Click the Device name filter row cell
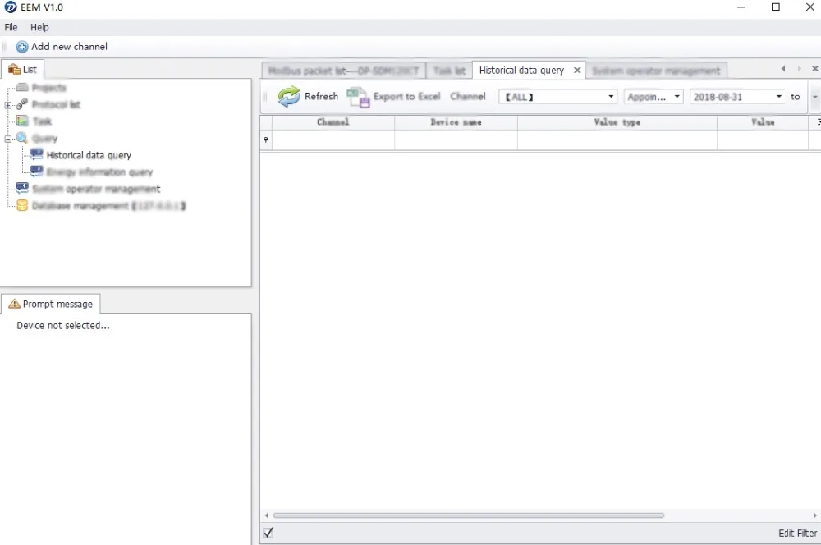Screen dimensions: 821x545 [x=456, y=140]
